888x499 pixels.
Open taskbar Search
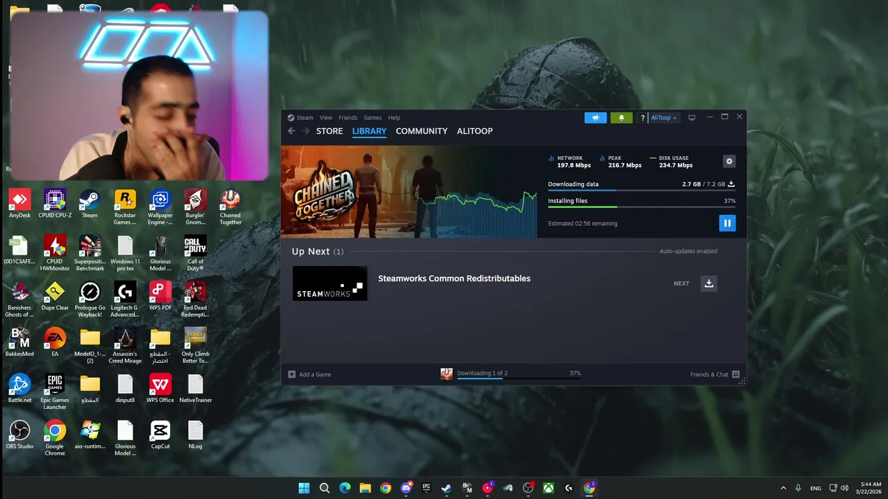click(324, 488)
